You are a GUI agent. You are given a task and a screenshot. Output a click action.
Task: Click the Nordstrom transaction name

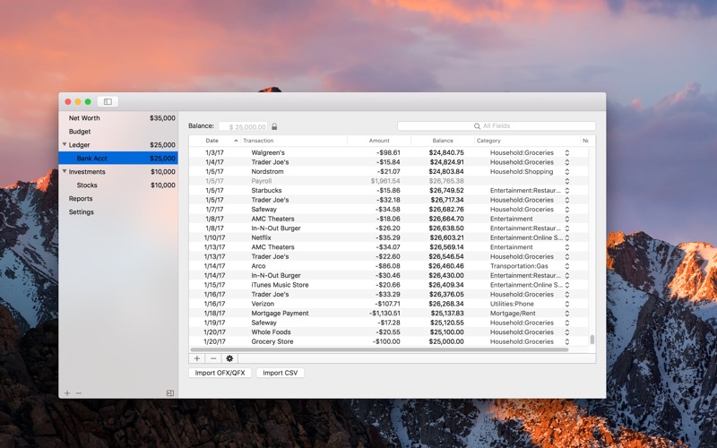267,171
